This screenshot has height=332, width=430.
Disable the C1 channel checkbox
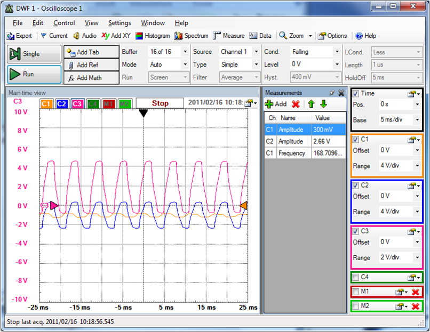356,140
